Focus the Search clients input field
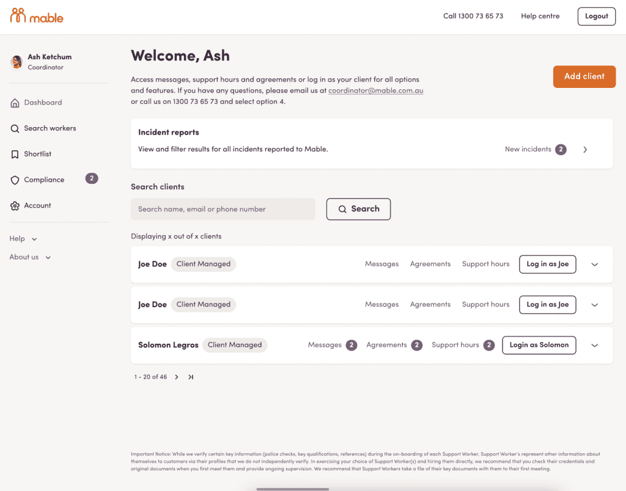 click(223, 209)
